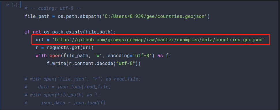Image resolution: width=280 pixels, height=110 pixels.
Task: Click the github countries.geojson URL string
Action: point(158,40)
